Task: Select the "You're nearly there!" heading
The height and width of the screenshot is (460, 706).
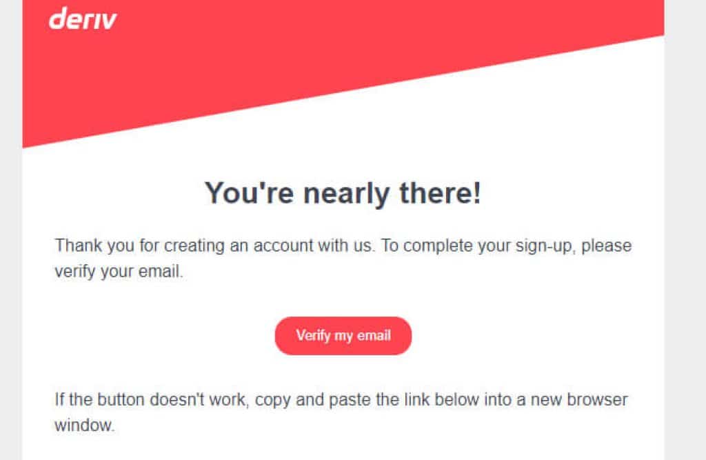Action: [x=343, y=193]
